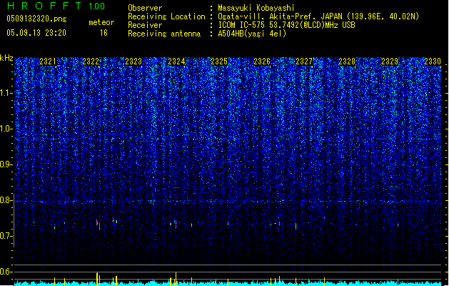This screenshot has height=286, width=449.
Task: Click the 2329 time marker
Action: (x=390, y=61)
